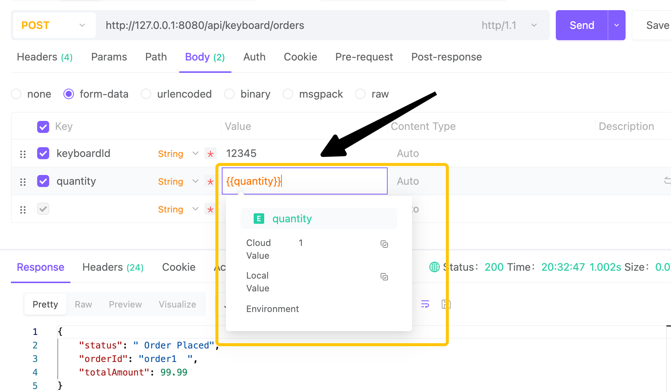Open the Auth tab
Screen dimensions: 671x392
(x=254, y=57)
